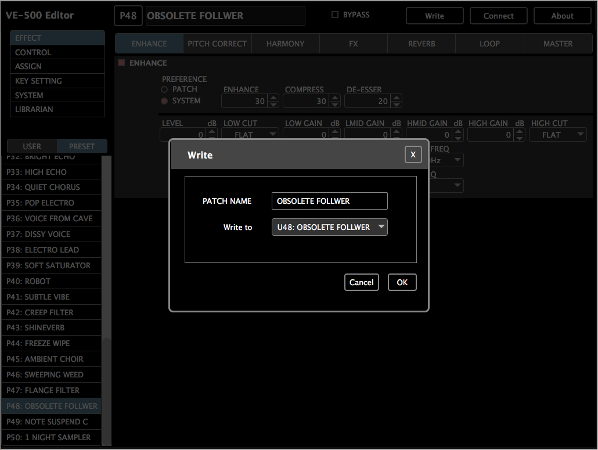Select preset P46: SWEEPING WEED

tap(52, 375)
